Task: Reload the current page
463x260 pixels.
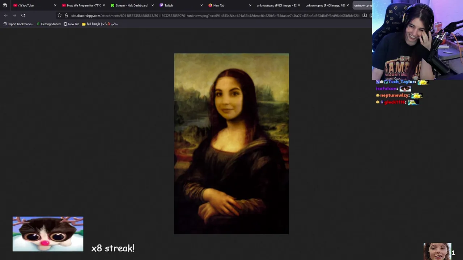Action: click(x=23, y=16)
